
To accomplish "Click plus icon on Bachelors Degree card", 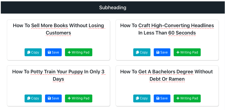I will click(178, 98).
